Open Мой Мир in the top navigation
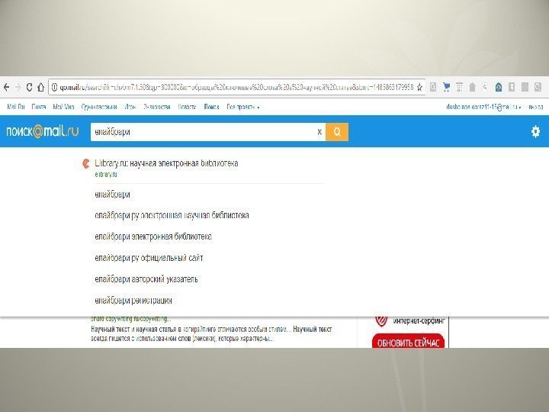Screen dimensions: 549x412 63,107
